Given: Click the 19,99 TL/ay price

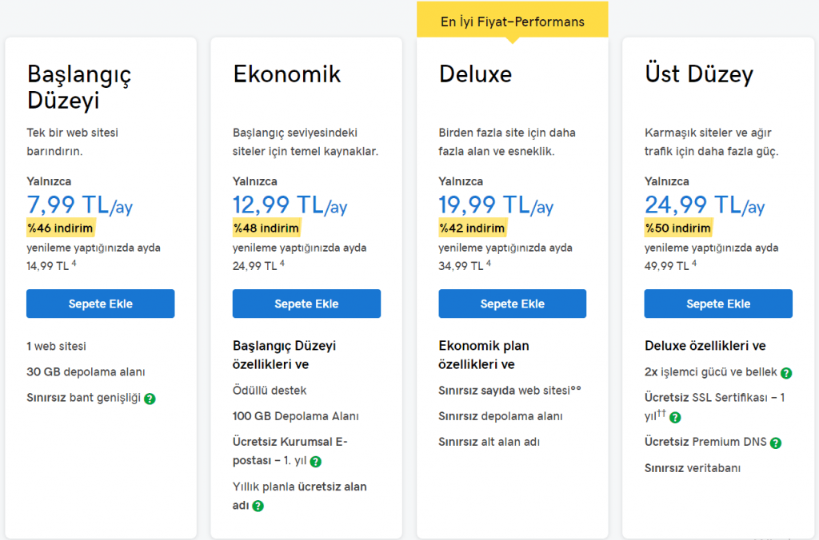Looking at the screenshot, I should click(x=496, y=205).
